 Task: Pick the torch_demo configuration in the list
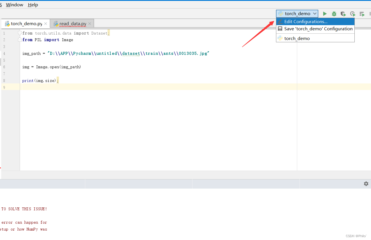click(x=315, y=38)
